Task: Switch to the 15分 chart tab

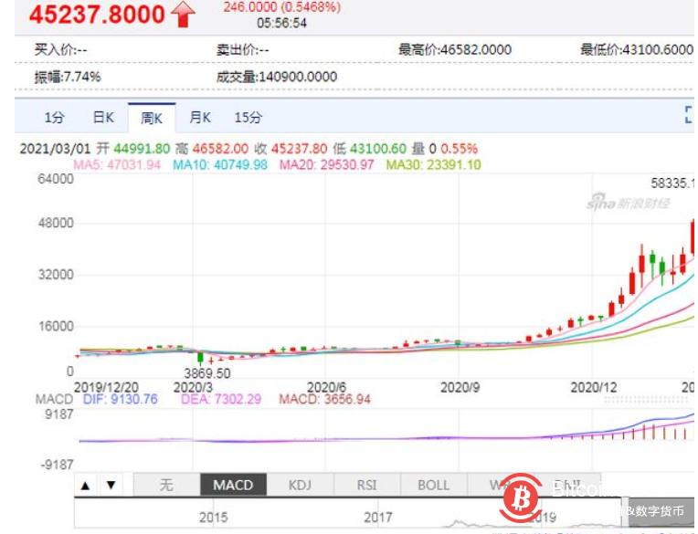Action: point(248,118)
